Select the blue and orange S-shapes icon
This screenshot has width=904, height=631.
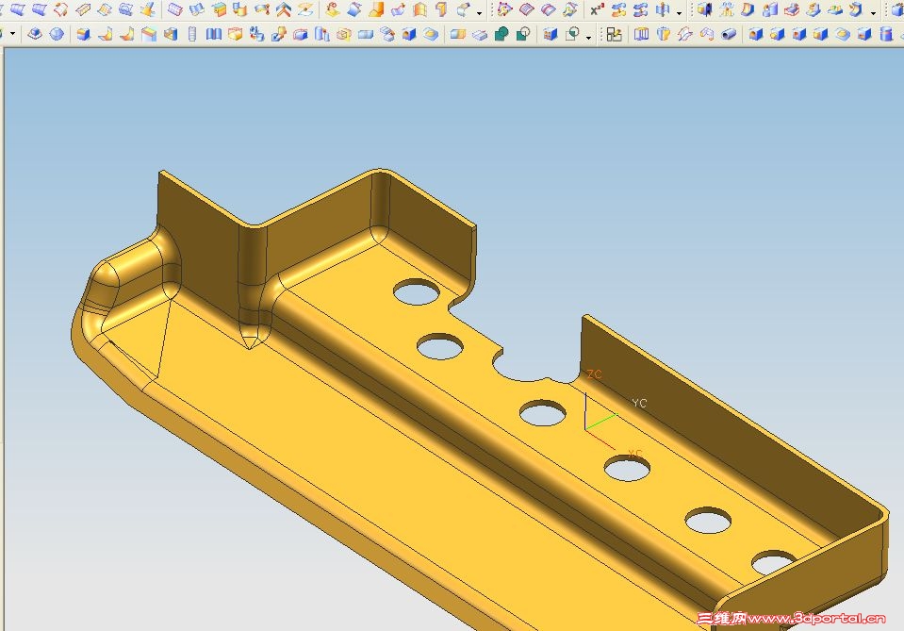pyautogui.click(x=618, y=9)
